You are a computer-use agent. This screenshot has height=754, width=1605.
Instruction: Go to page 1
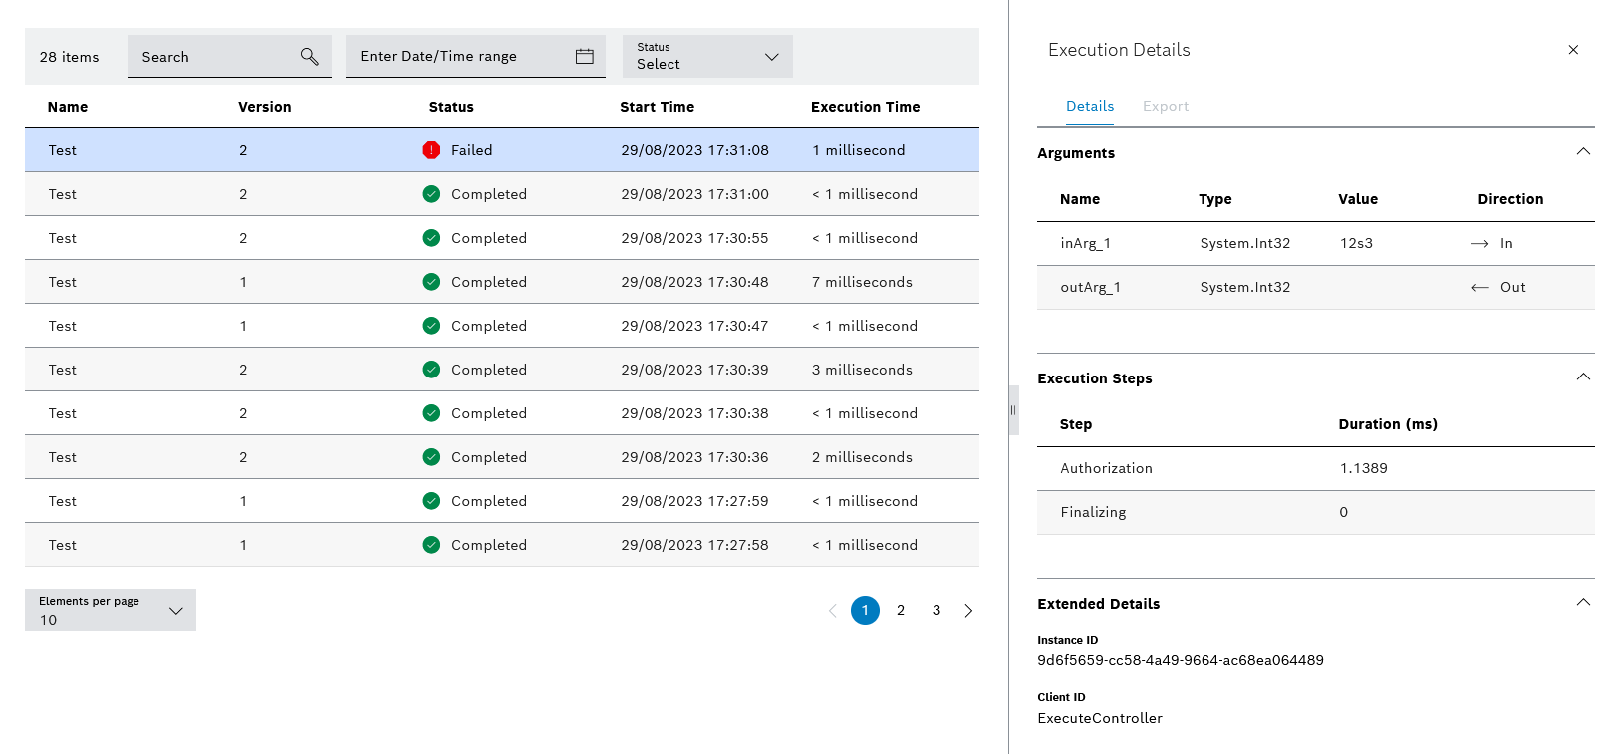tap(865, 610)
